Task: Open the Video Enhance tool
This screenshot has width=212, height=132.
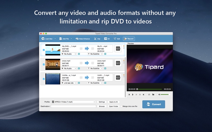Action: (x=83, y=39)
